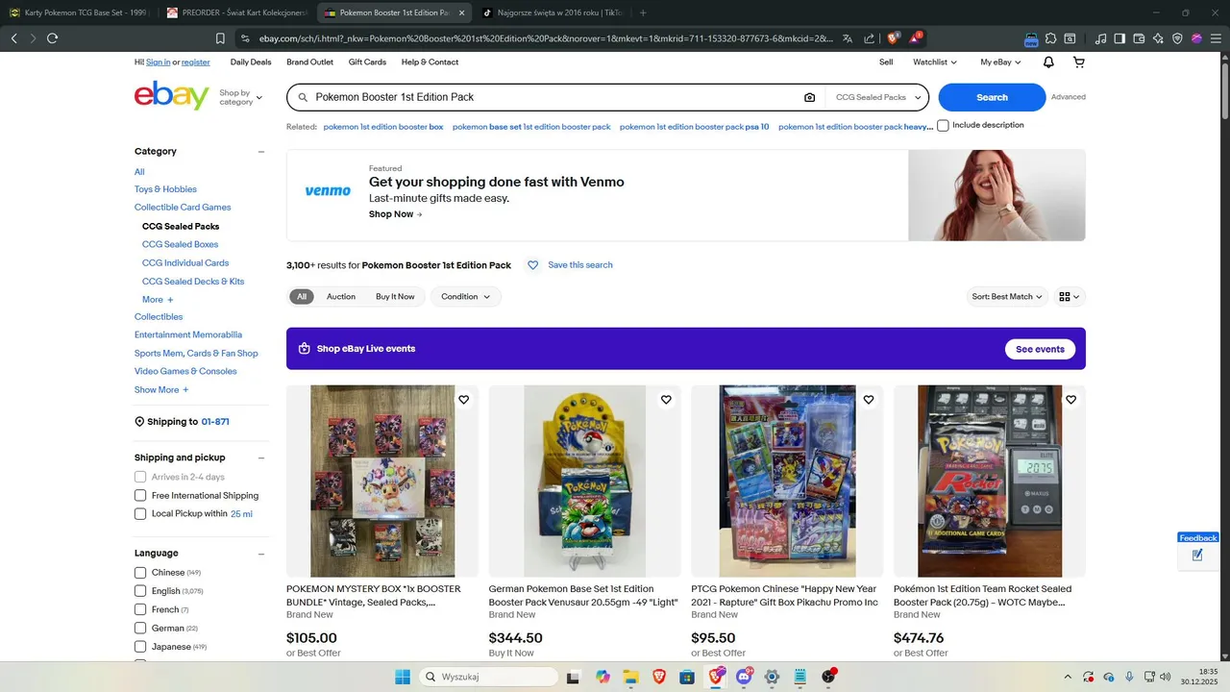Expand the Condition filter dropdown
Screen dimensions: 1230x692
[x=466, y=297]
